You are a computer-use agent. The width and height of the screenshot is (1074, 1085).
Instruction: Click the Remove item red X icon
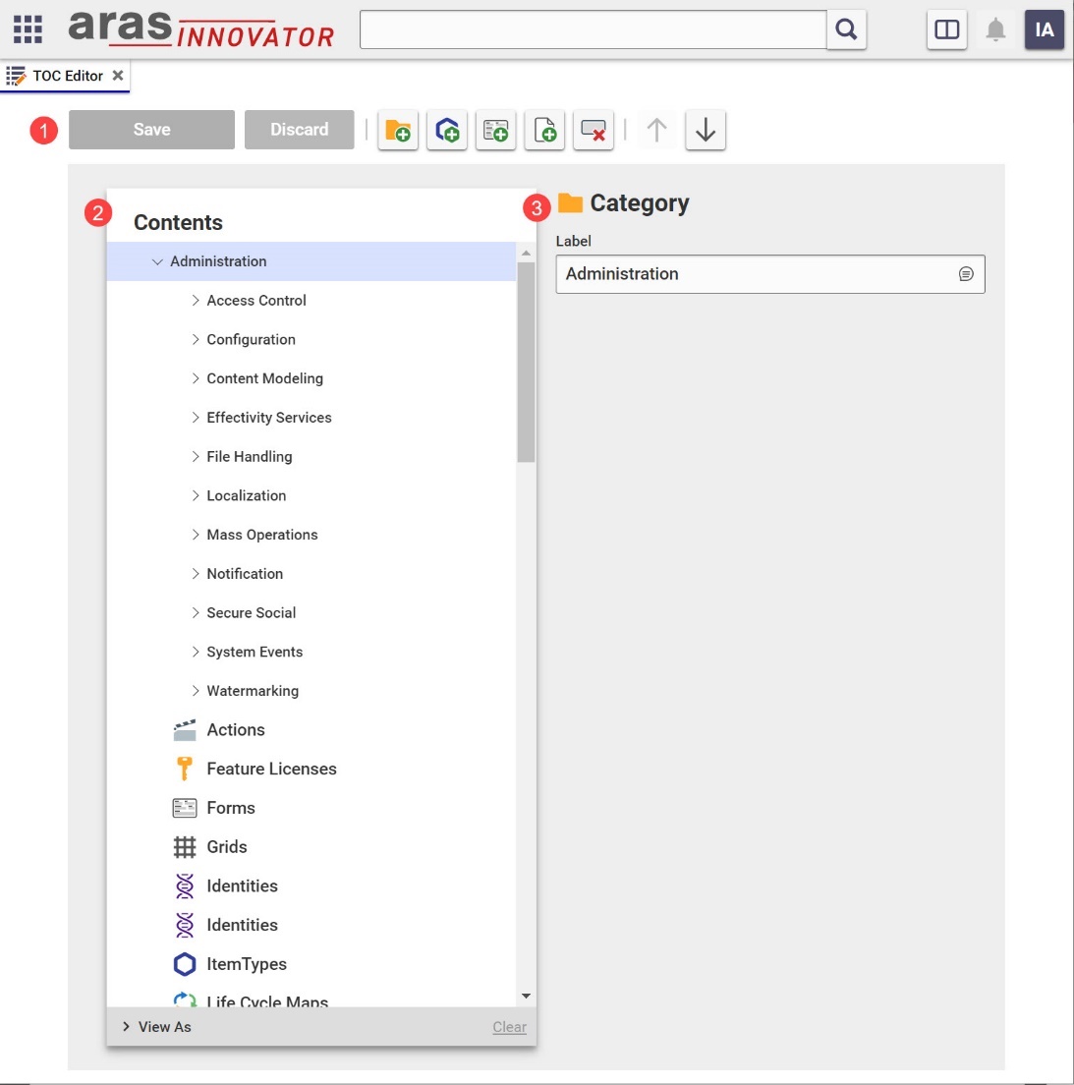point(594,130)
